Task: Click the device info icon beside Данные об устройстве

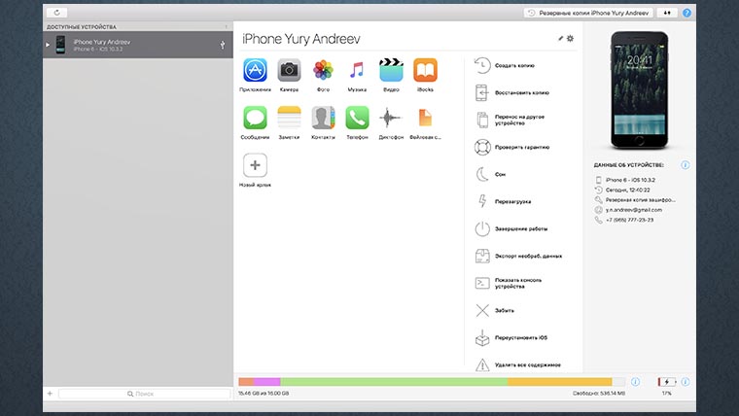Action: [x=686, y=165]
